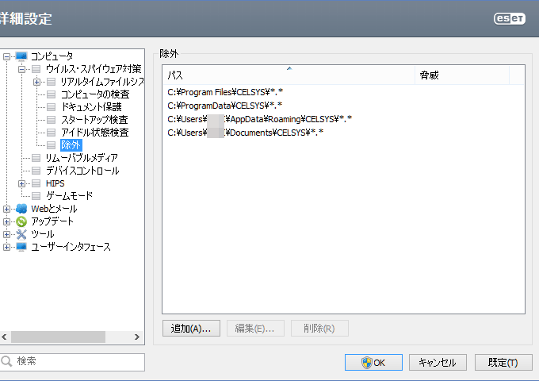
Task: Click the キャンセル button
Action: point(438,363)
